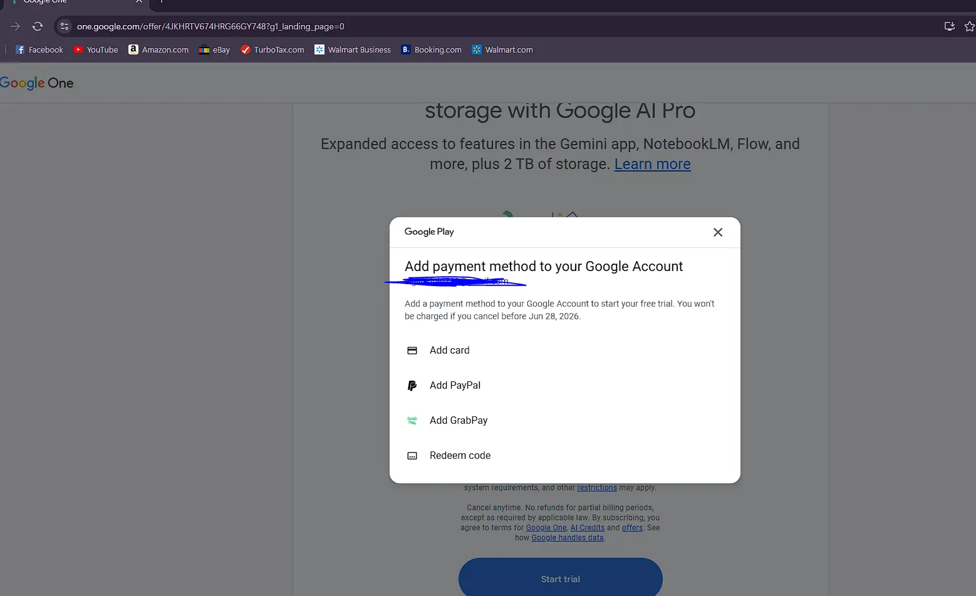The image size is (976, 596).
Task: View site information icon in address bar
Action: tap(64, 26)
